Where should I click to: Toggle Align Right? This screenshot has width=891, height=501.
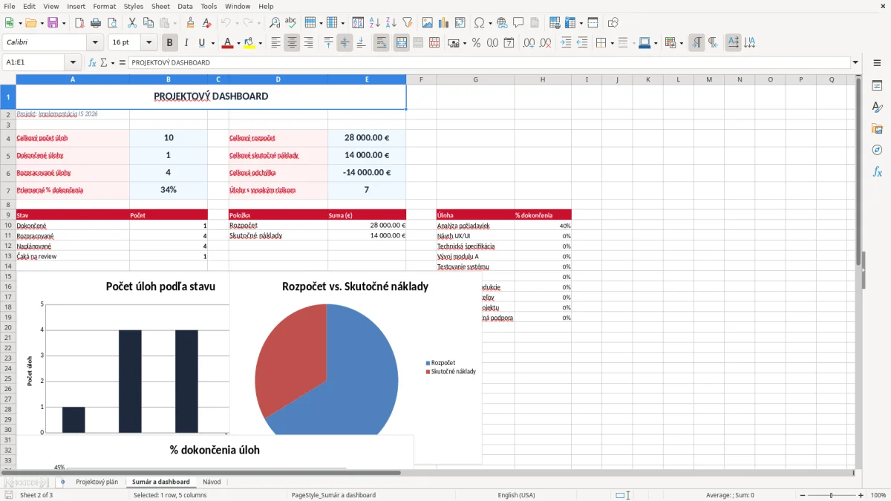(x=308, y=43)
